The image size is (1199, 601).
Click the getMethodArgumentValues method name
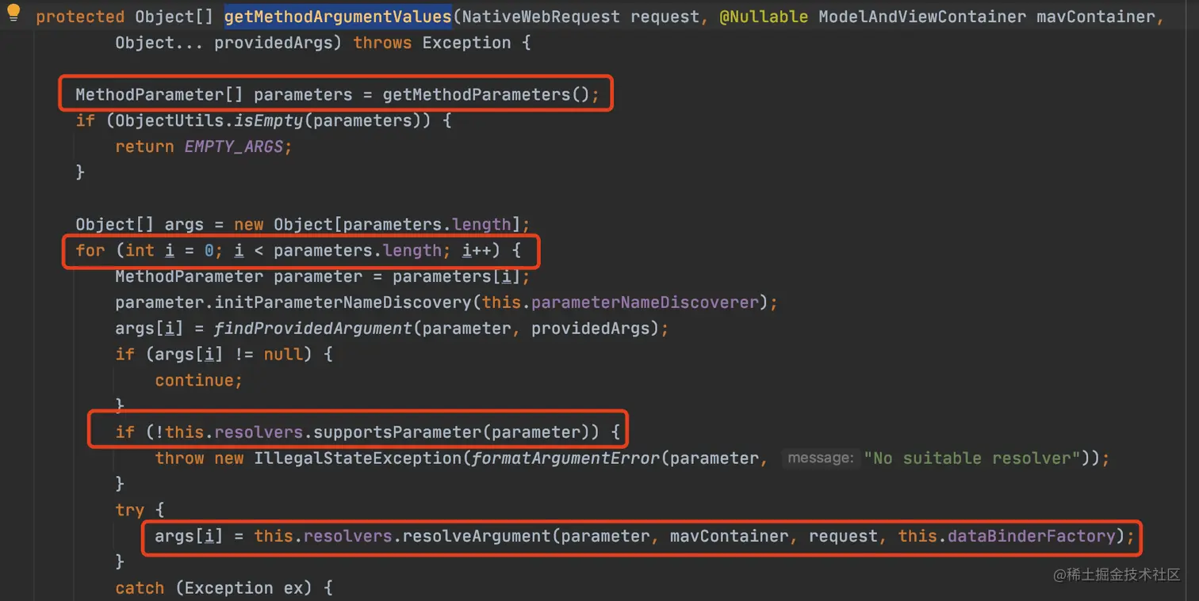click(x=338, y=17)
